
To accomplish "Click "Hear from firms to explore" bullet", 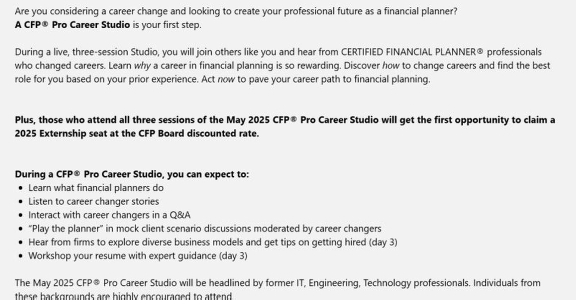I will [x=213, y=242].
